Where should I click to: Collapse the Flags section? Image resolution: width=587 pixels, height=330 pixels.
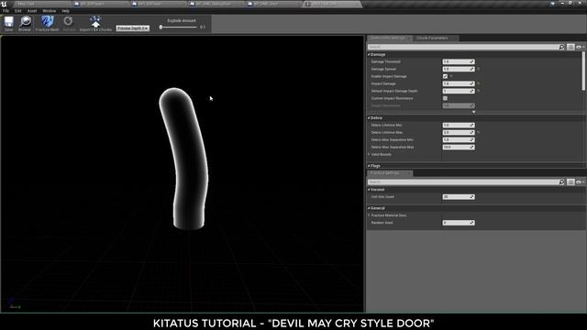click(x=369, y=166)
